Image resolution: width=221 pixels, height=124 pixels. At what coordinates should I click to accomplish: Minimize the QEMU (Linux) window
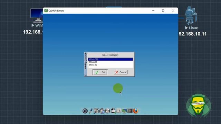tap(153, 11)
